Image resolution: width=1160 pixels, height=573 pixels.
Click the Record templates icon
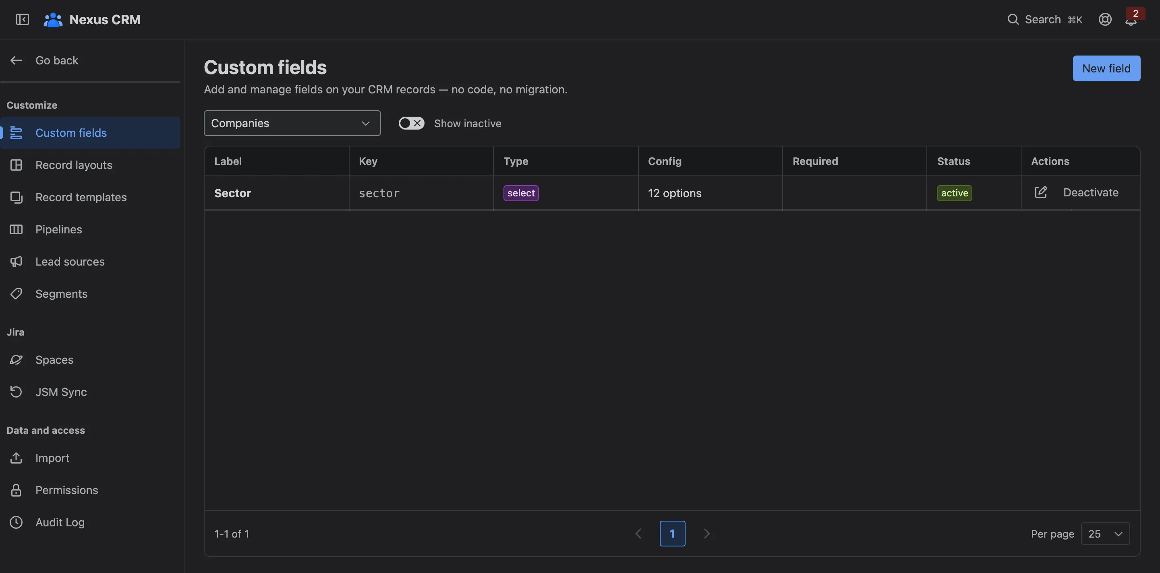coord(16,197)
